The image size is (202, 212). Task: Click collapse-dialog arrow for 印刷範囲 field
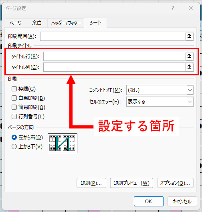tap(189, 36)
